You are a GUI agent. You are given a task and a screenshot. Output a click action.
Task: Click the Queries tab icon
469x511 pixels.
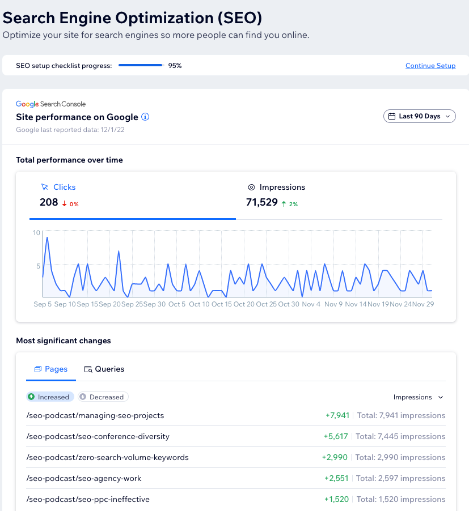click(88, 369)
